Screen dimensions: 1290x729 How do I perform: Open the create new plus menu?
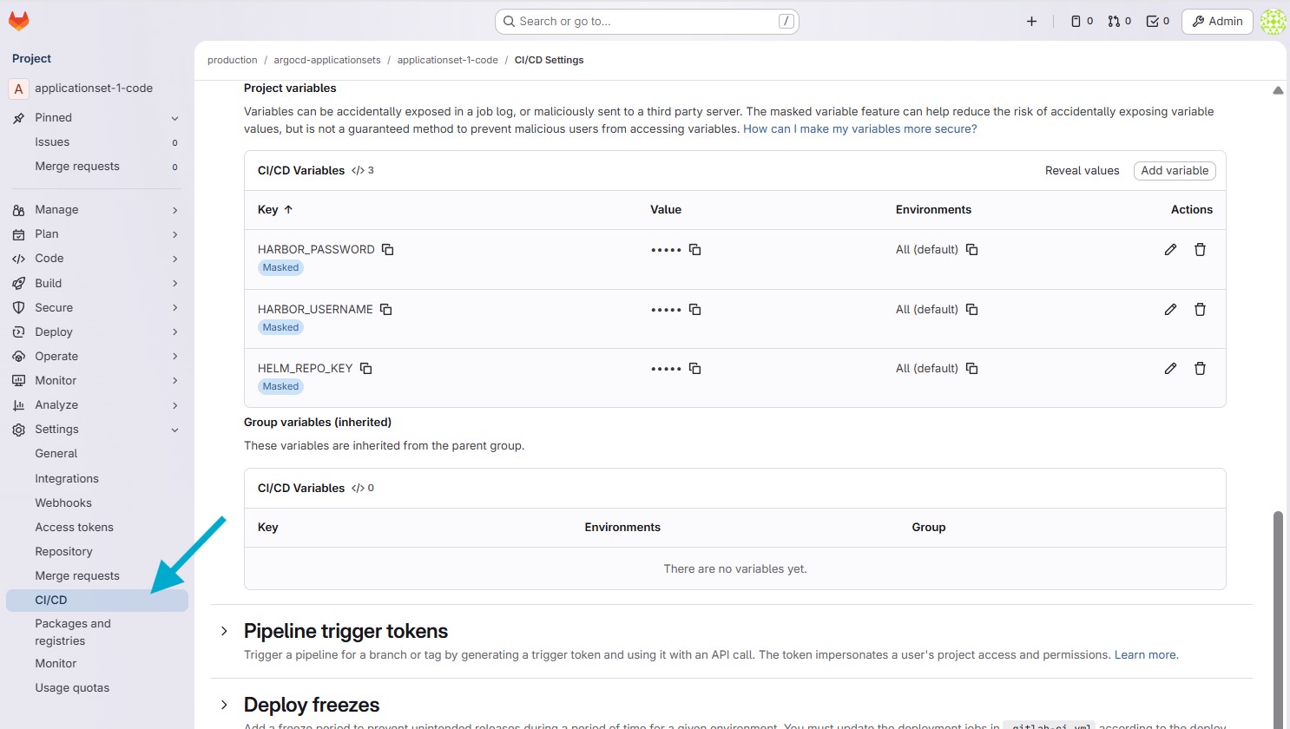click(1031, 22)
